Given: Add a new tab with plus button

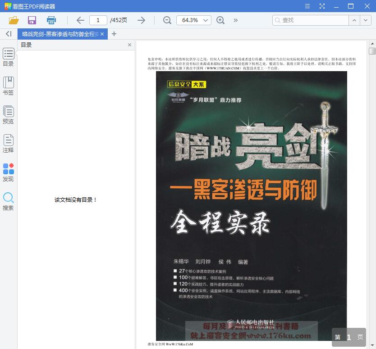Looking at the screenshot, I should point(114,34).
